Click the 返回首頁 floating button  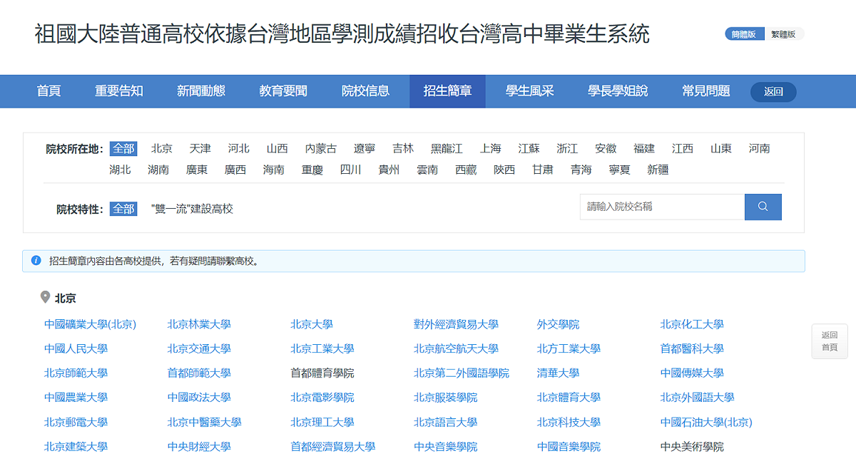(830, 341)
